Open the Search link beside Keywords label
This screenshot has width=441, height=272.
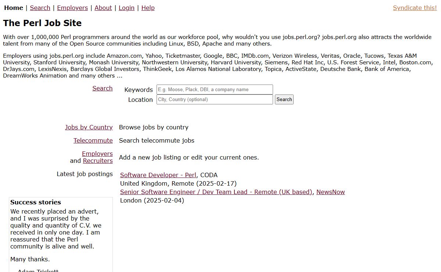tap(103, 88)
